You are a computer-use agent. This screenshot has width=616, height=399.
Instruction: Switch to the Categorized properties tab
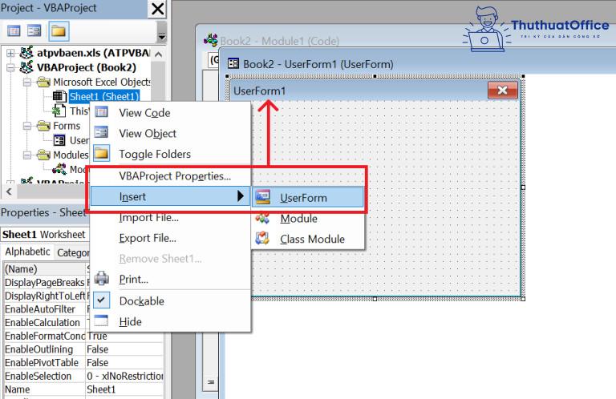tap(73, 252)
